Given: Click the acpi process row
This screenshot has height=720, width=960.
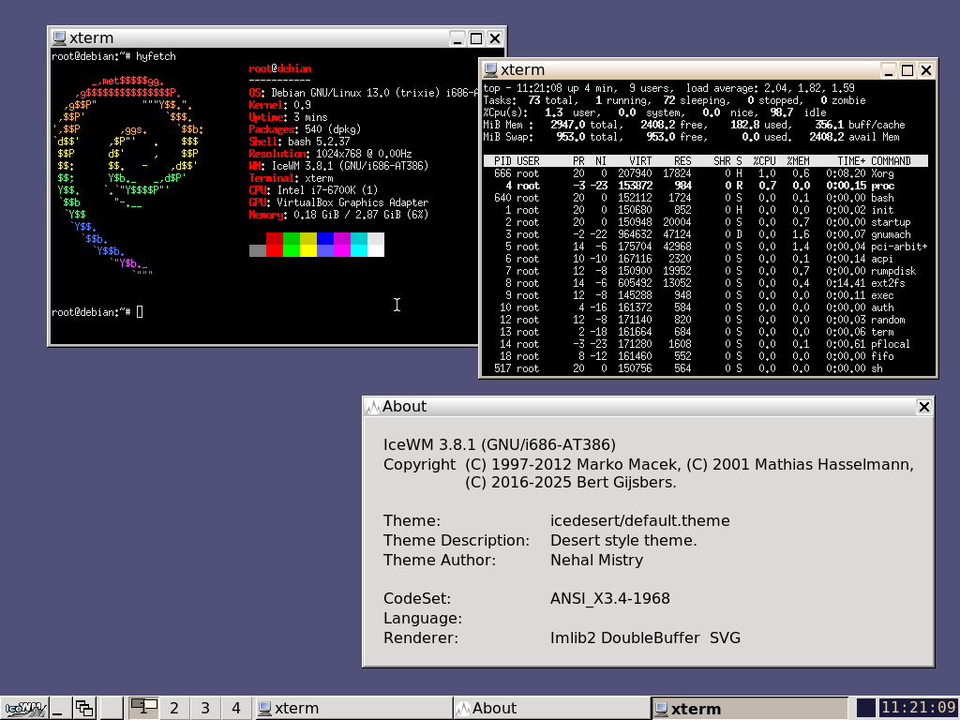Looking at the screenshot, I should pyautogui.click(x=705, y=259).
